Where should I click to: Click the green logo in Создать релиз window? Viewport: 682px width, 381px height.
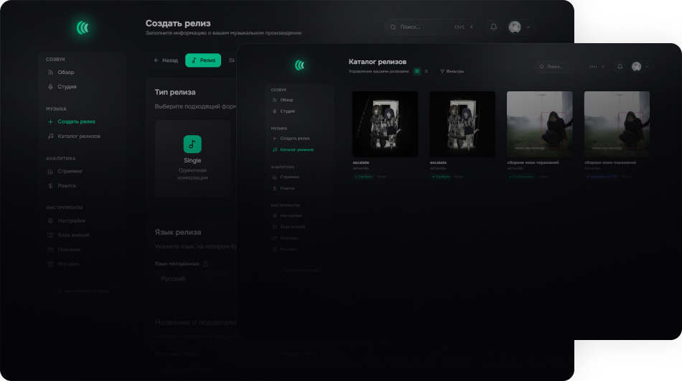coord(83,28)
